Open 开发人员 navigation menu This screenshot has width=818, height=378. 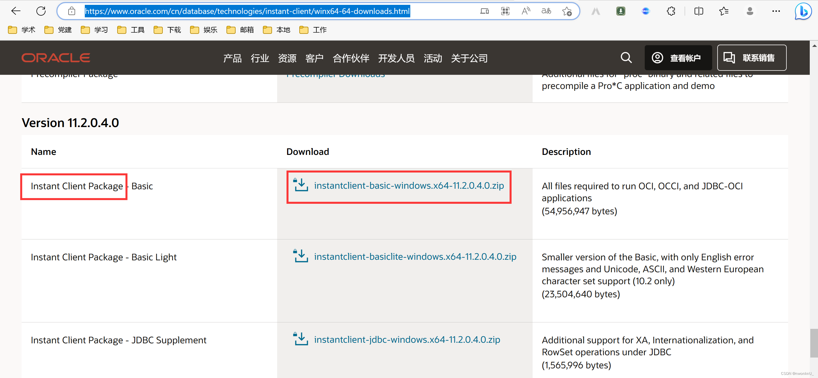[396, 58]
